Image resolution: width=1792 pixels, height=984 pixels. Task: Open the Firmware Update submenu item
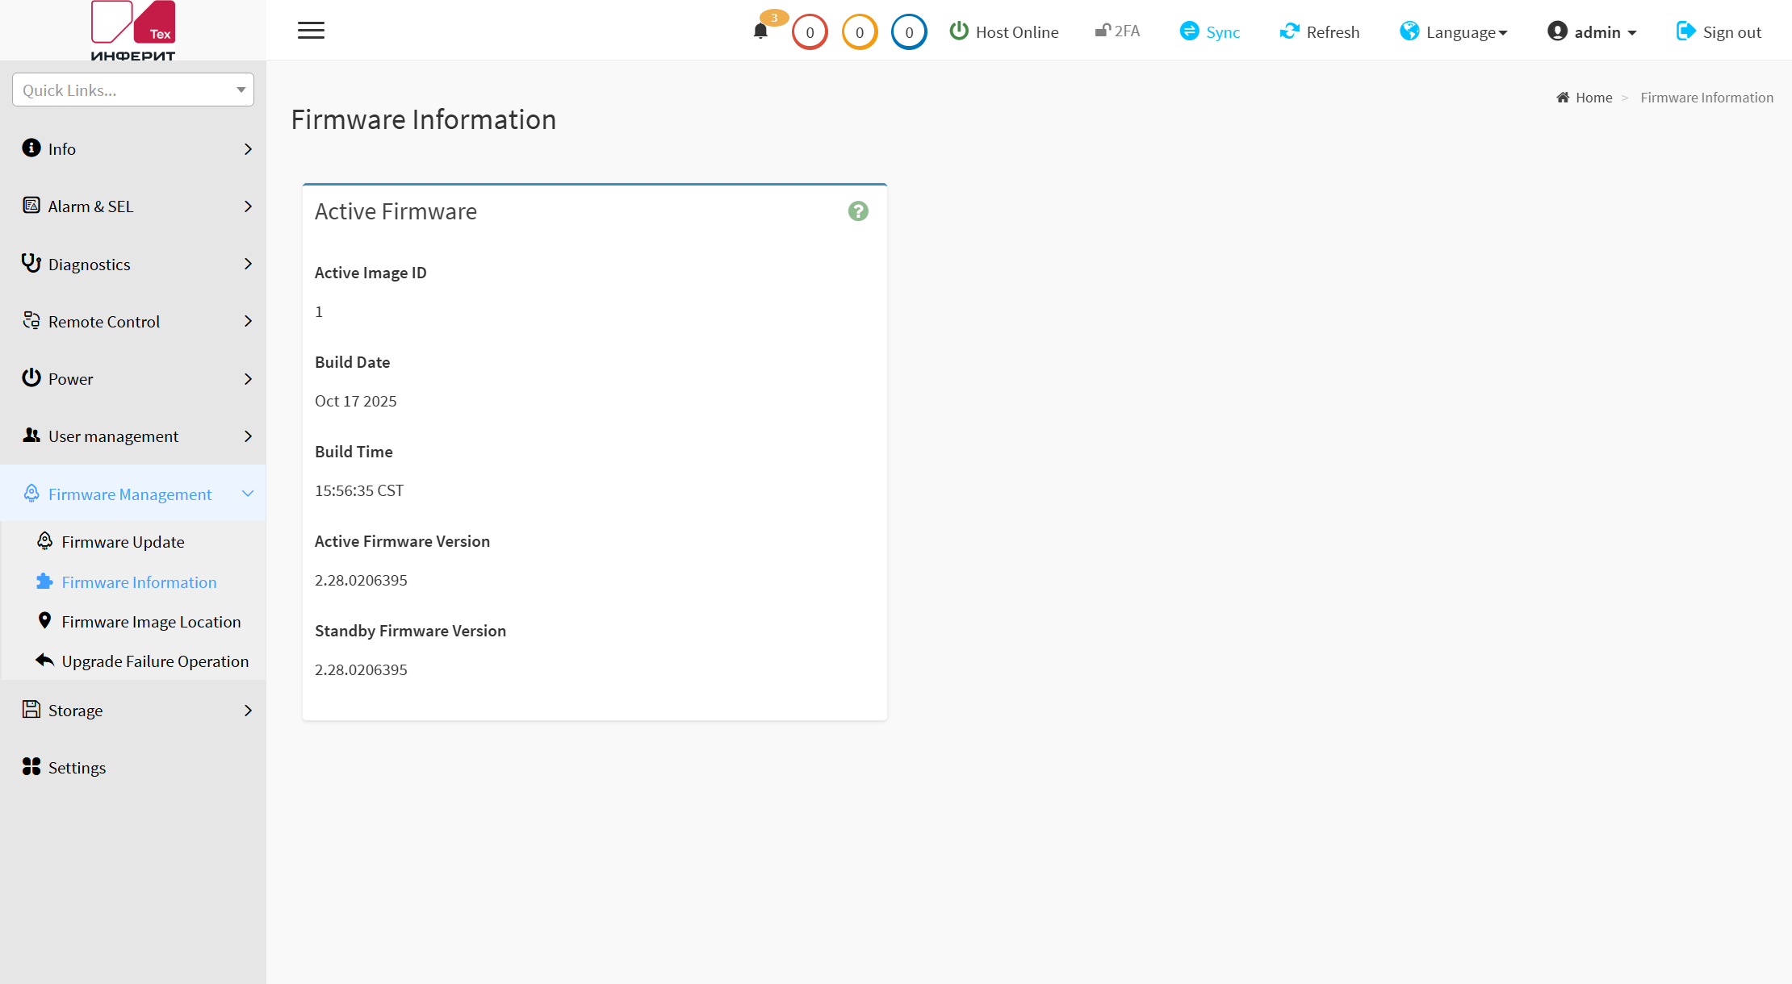pos(134,542)
